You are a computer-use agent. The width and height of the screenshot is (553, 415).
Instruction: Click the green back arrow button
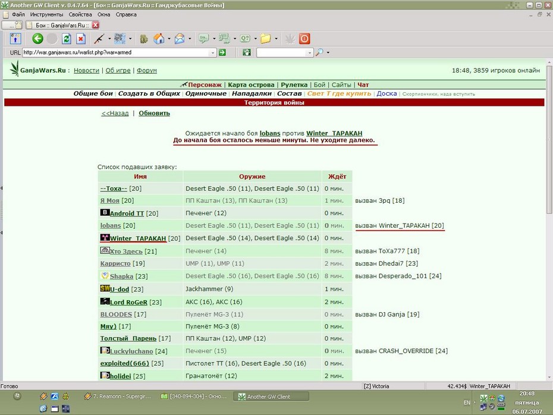coord(37,39)
